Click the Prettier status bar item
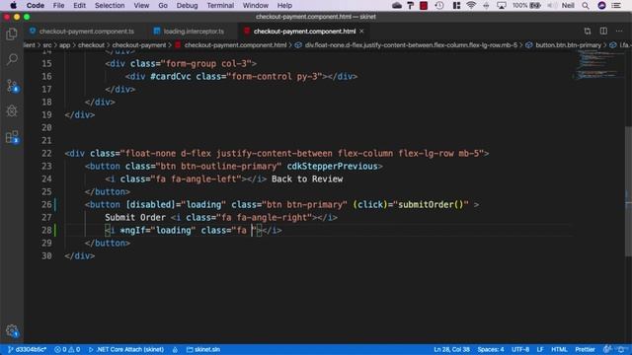The image size is (632, 355). click(585, 349)
